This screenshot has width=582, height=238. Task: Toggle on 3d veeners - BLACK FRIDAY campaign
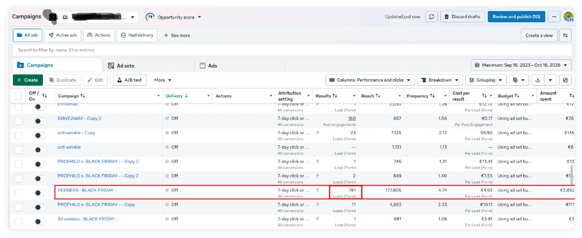40,222
